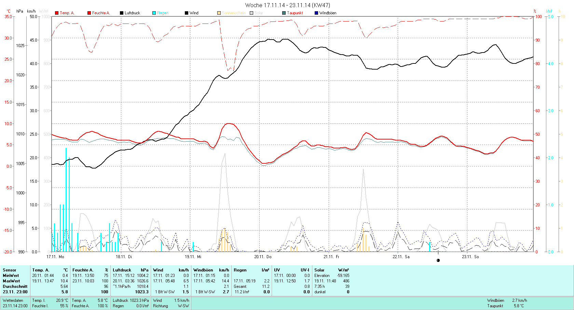This screenshot has width=574, height=310.
Task: Click the '11.2 l/m²' rain sum entry
Action: (242, 292)
